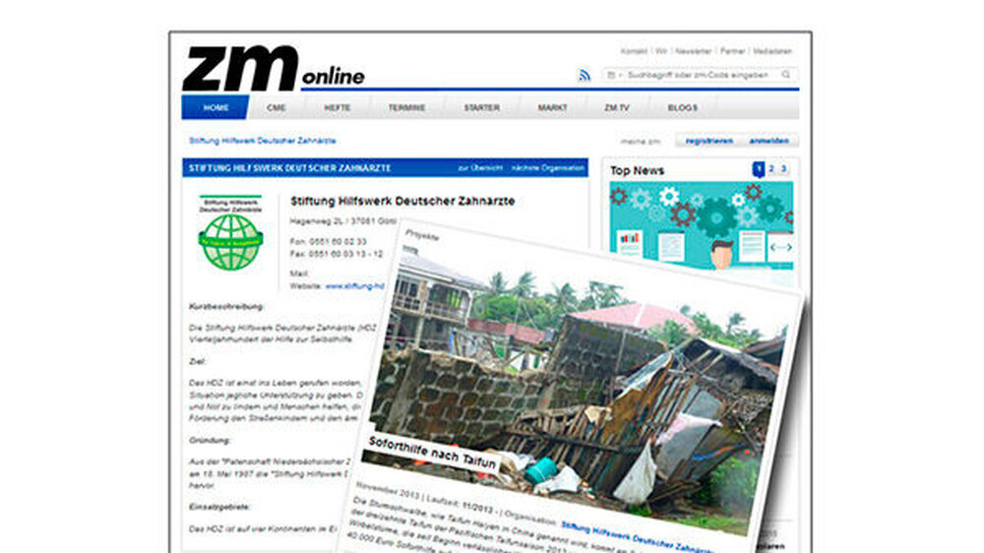Click the search magnifier icon
Viewport: 984px width, 553px height.
(786, 75)
